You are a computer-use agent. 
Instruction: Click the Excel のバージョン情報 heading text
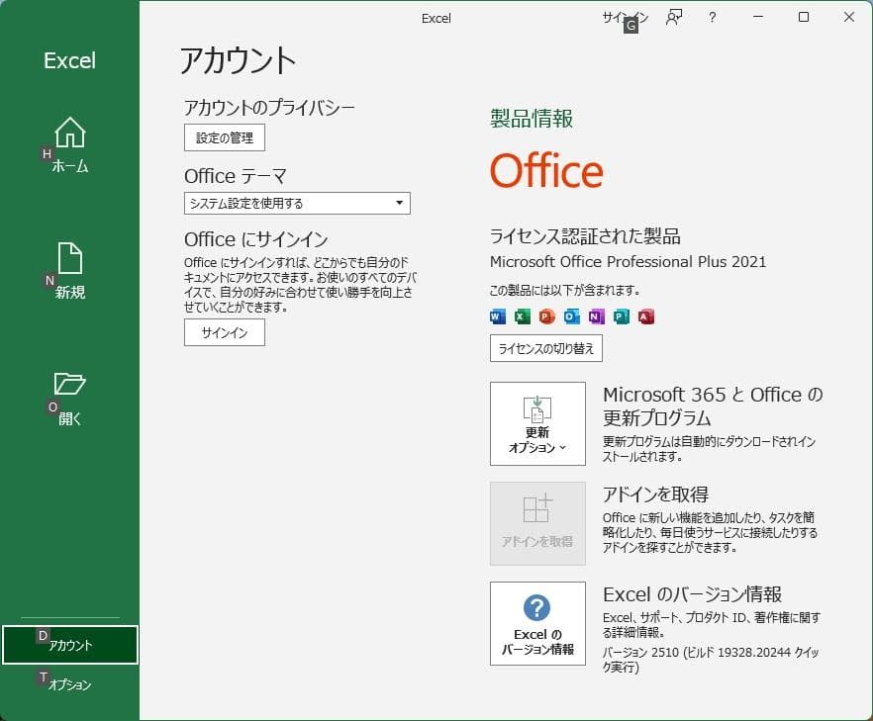point(692,594)
